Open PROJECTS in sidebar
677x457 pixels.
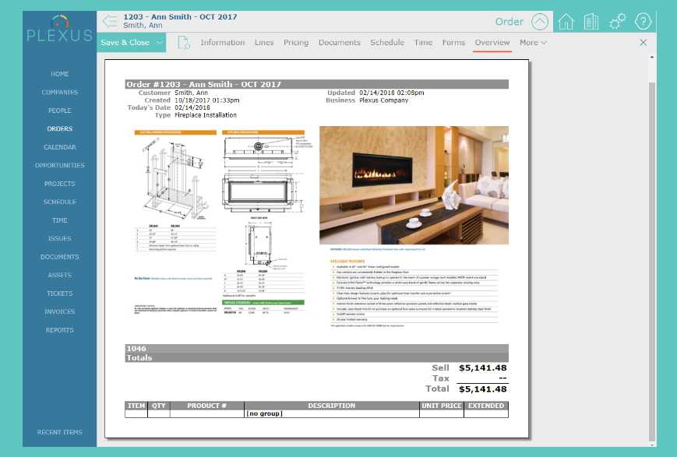tap(59, 184)
